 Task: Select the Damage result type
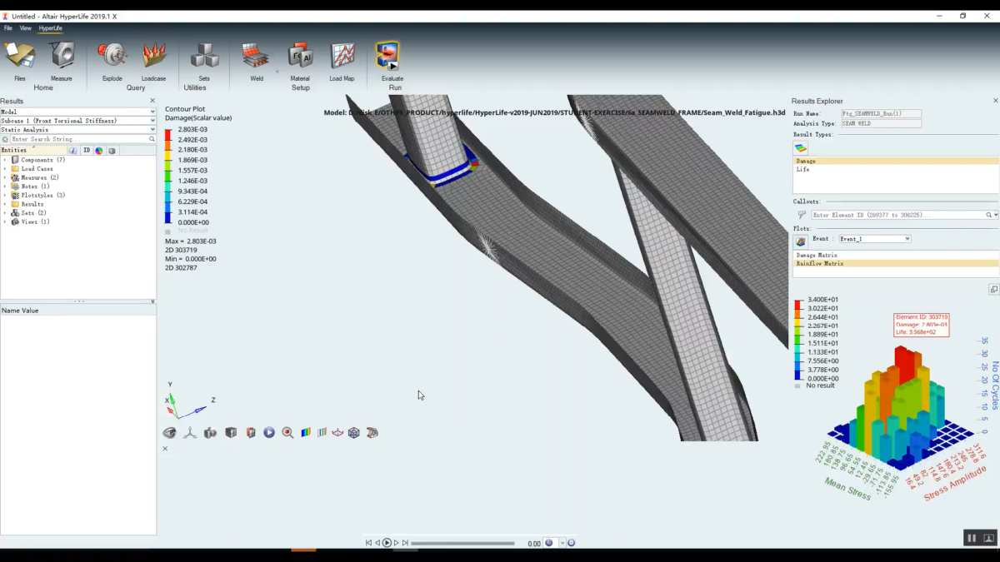point(896,161)
